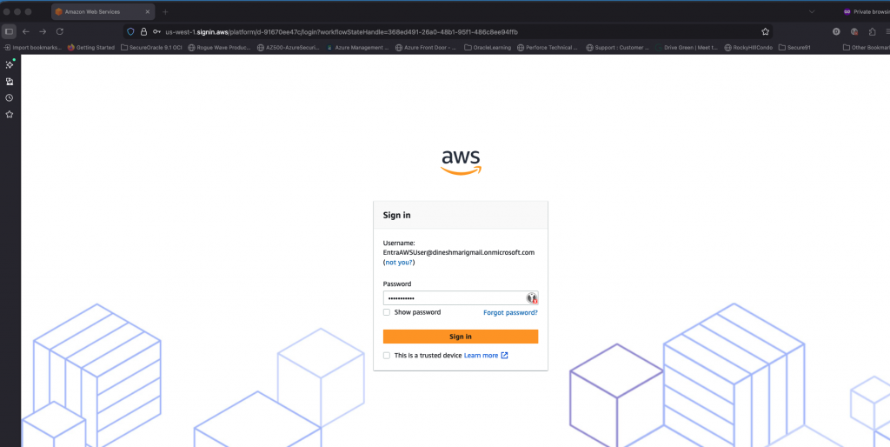Viewport: 890px width, 447px height.
Task: Expand the Other Bookmarks folder
Action: [x=867, y=48]
